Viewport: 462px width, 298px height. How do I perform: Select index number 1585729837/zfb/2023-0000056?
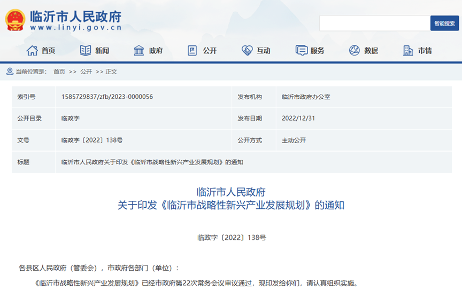coord(107,97)
